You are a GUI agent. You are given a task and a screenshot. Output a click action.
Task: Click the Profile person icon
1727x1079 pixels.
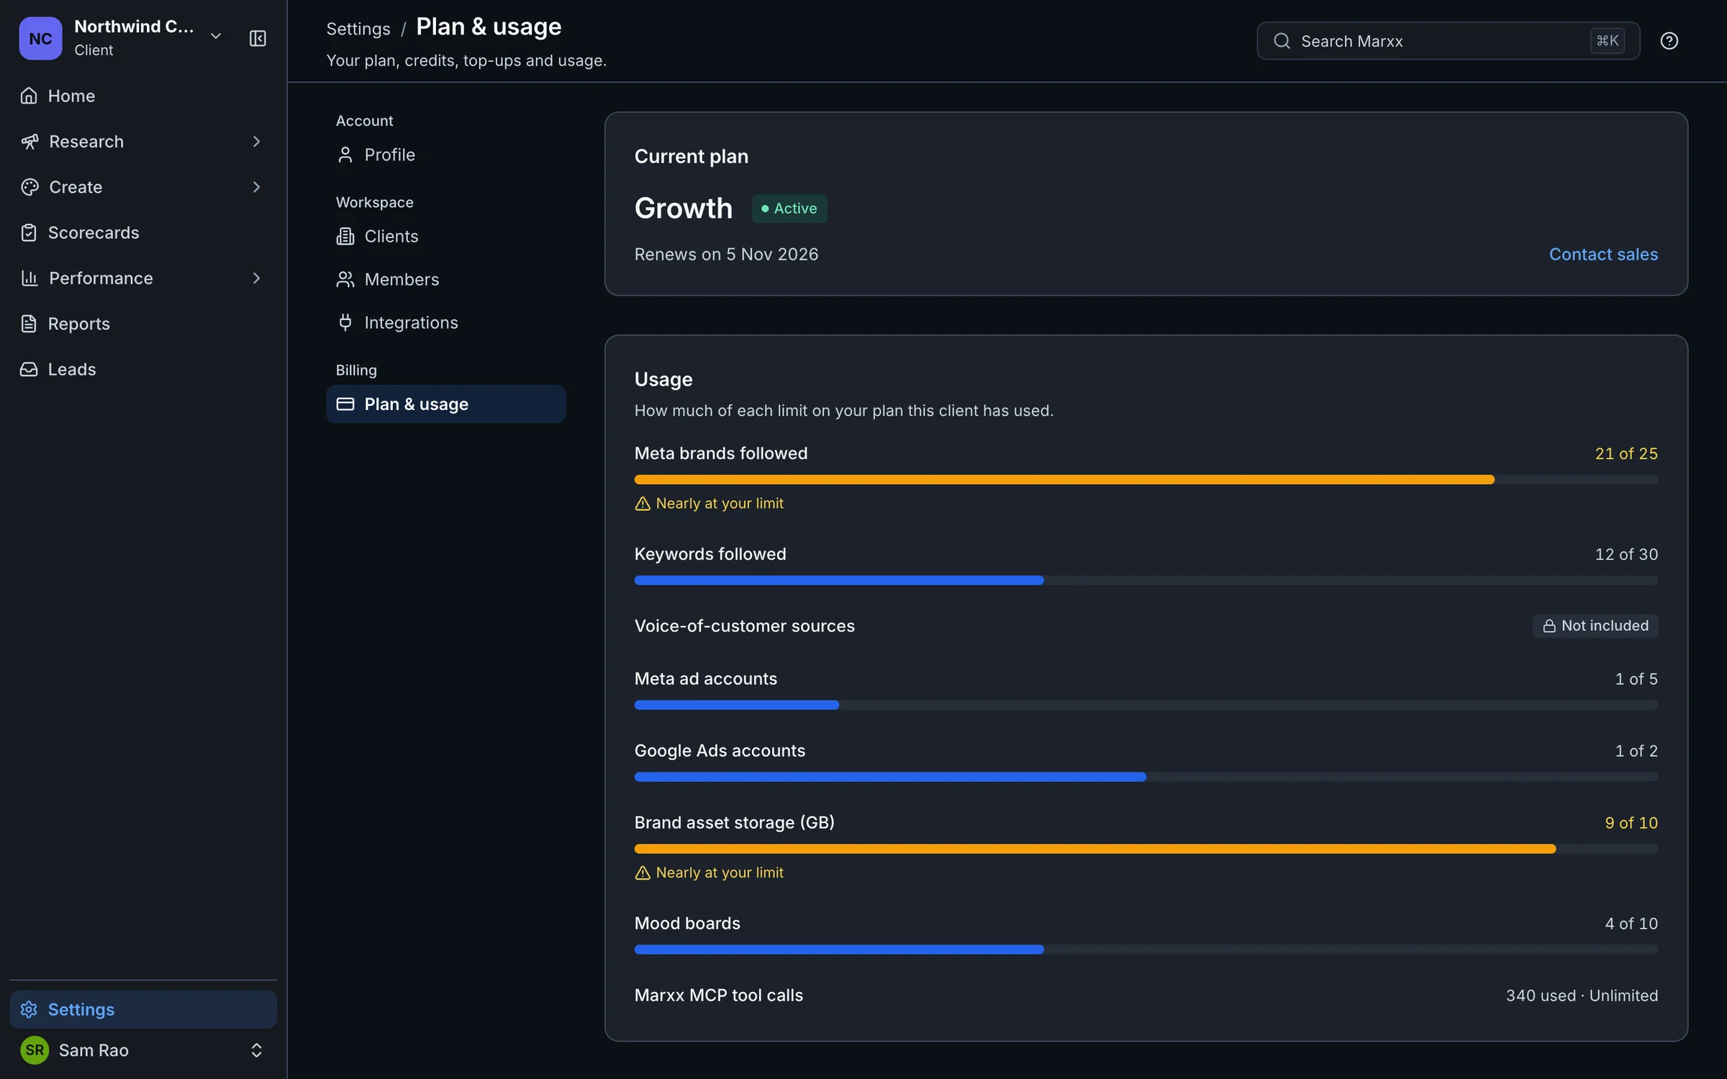(x=345, y=155)
